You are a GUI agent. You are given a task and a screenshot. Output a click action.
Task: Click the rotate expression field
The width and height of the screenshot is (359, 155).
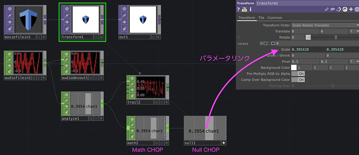point(317,43)
